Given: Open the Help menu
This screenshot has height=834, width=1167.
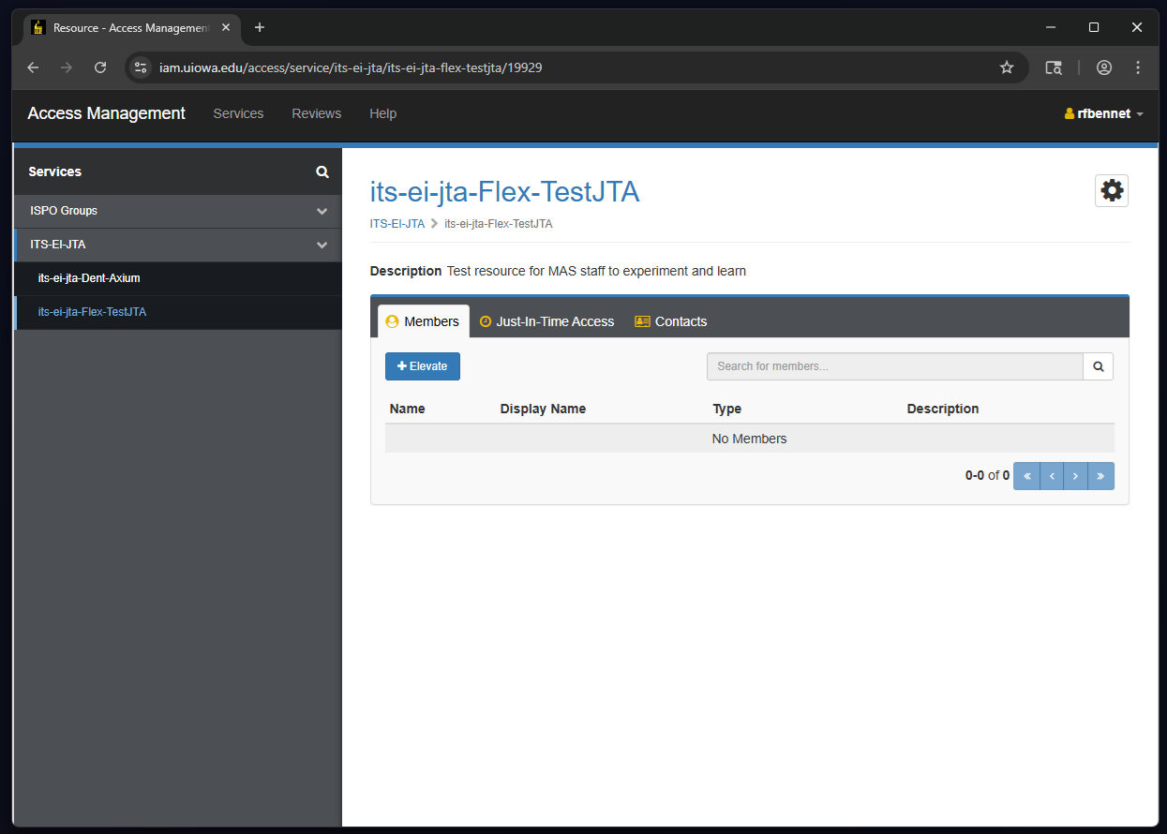Looking at the screenshot, I should coord(383,113).
